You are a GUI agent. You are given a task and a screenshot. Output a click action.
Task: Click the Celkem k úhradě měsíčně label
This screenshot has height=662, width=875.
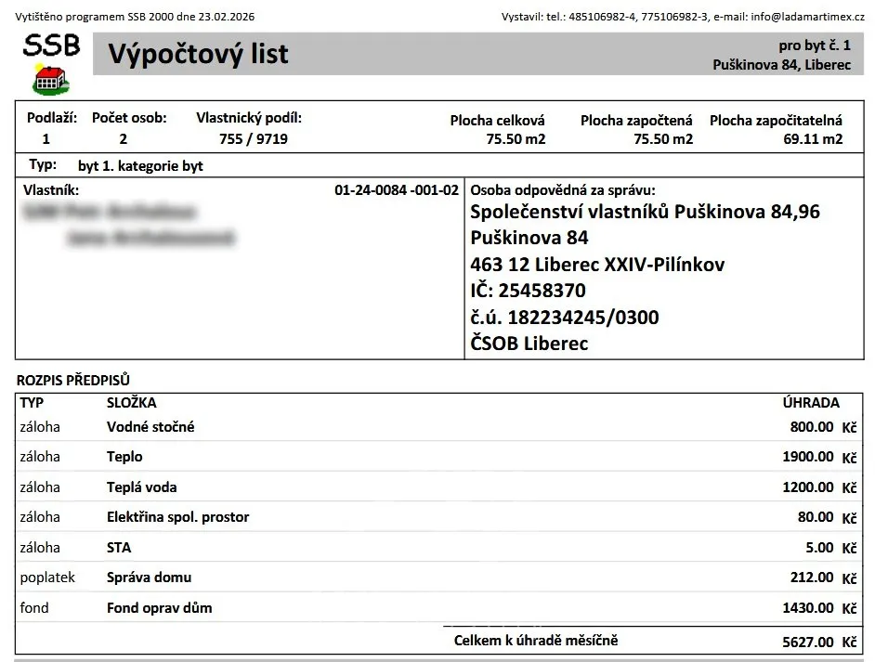[x=536, y=641]
